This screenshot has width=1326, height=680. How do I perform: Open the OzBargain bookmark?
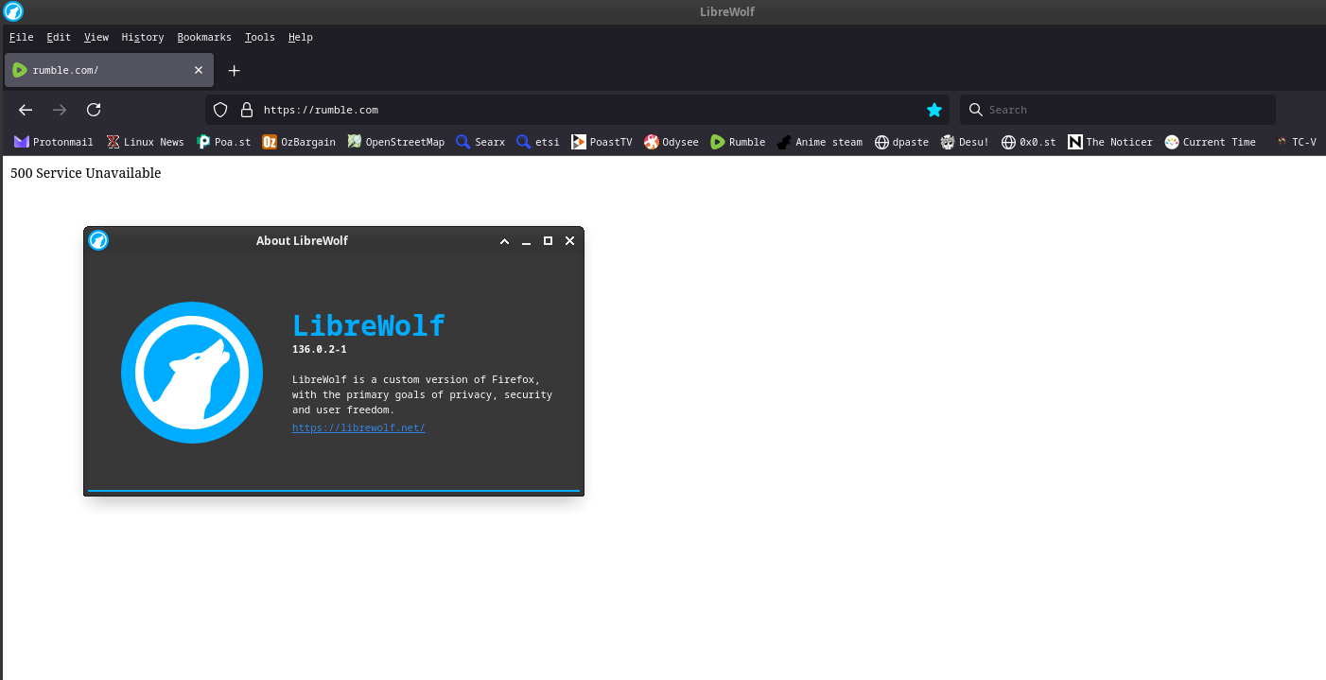click(299, 142)
